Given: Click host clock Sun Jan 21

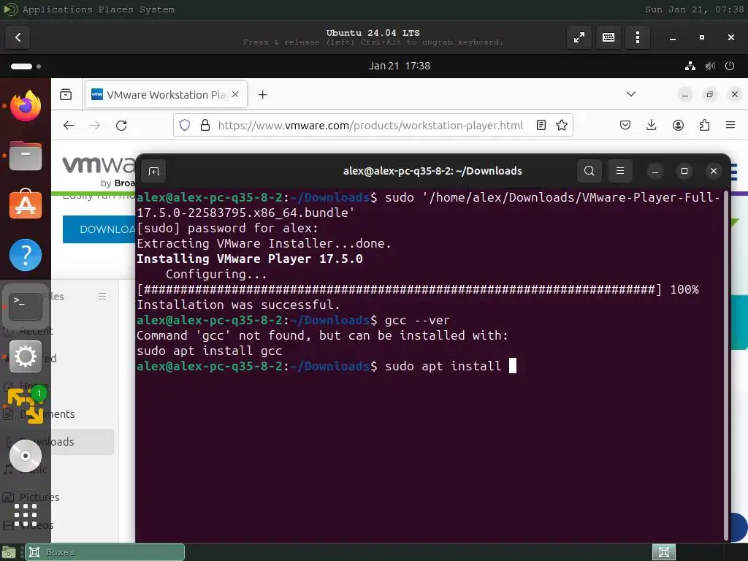Looking at the screenshot, I should [694, 9].
